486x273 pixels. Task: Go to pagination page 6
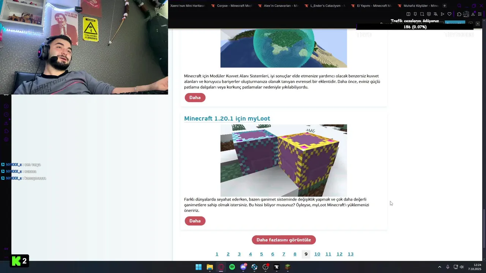tap(273, 254)
